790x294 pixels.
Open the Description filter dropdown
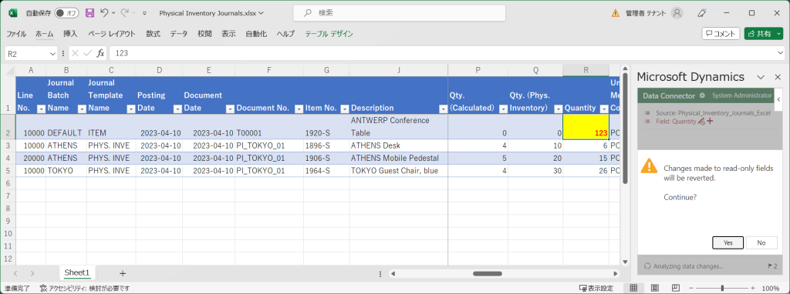(x=444, y=109)
